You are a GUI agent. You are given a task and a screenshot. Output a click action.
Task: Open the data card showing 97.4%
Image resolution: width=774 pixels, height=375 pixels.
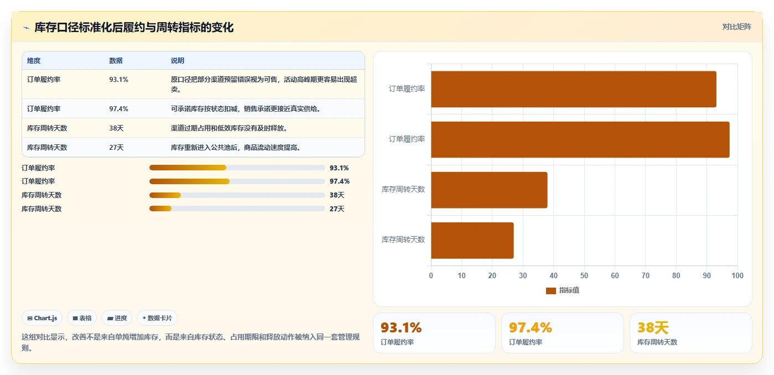click(563, 333)
